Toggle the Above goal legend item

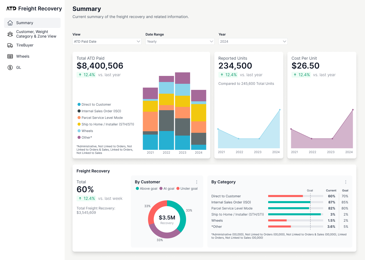(147, 188)
